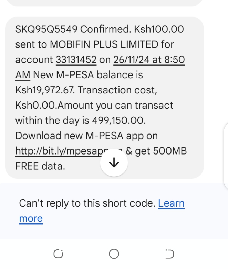Tap the "FREE data" text in message
228x269 pixels.
point(40,166)
